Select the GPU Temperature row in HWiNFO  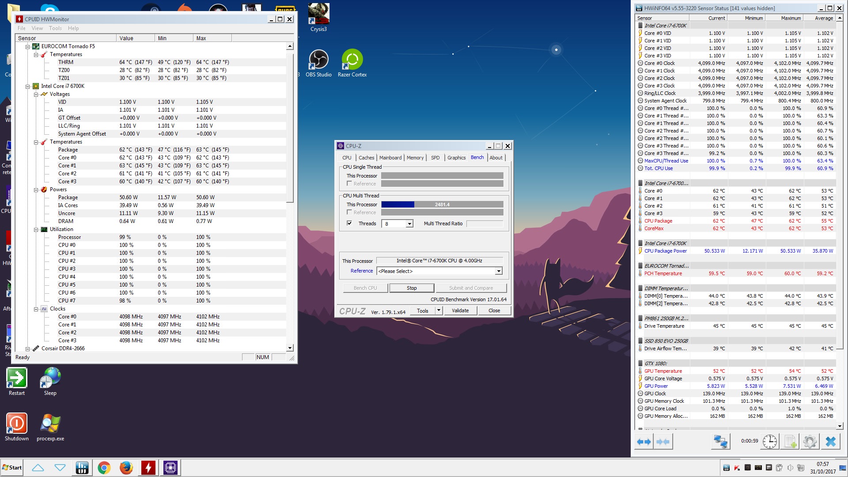coord(735,371)
